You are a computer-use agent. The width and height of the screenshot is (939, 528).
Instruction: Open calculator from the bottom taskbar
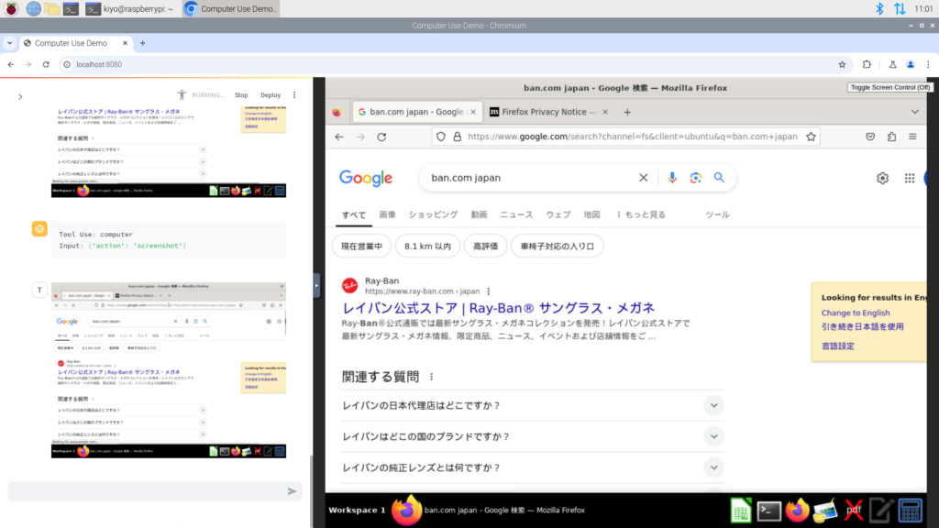pyautogui.click(x=910, y=510)
